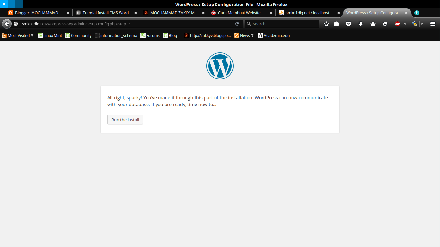Go back using the back arrow button
Screen dimensions: 440x247
(x=7, y=24)
